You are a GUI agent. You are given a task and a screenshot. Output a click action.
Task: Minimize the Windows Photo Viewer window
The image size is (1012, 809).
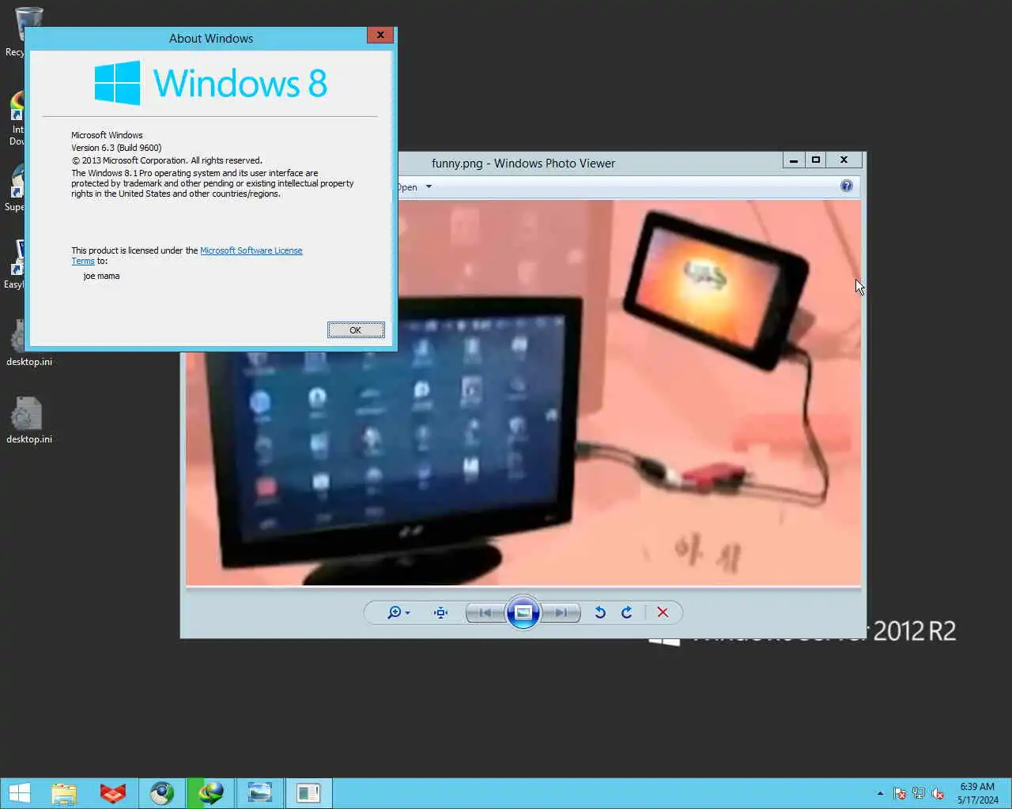tap(794, 160)
